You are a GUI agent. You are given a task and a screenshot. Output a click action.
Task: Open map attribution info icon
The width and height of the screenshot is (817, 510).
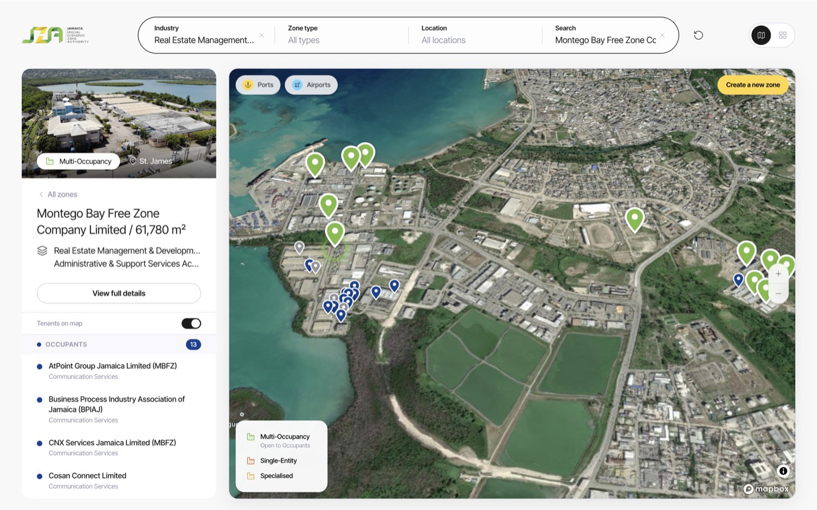point(783,471)
